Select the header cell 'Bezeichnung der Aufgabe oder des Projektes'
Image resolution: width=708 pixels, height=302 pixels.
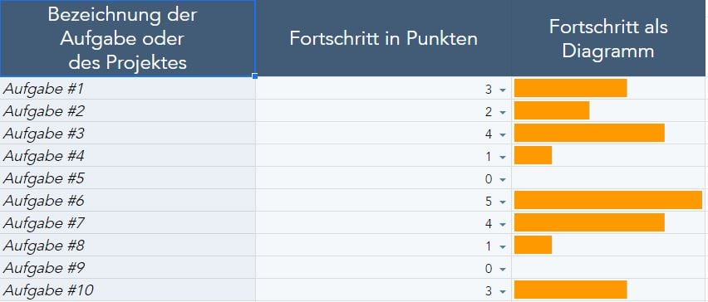click(x=128, y=38)
